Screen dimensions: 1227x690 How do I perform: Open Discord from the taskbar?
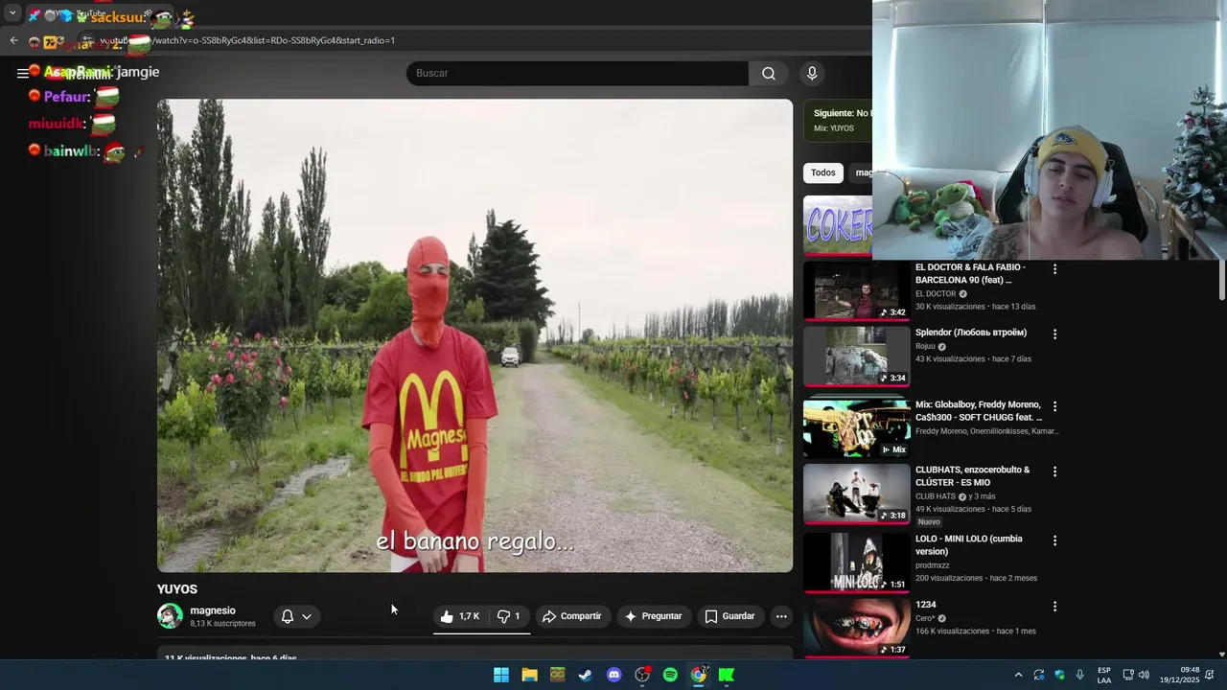click(x=613, y=675)
